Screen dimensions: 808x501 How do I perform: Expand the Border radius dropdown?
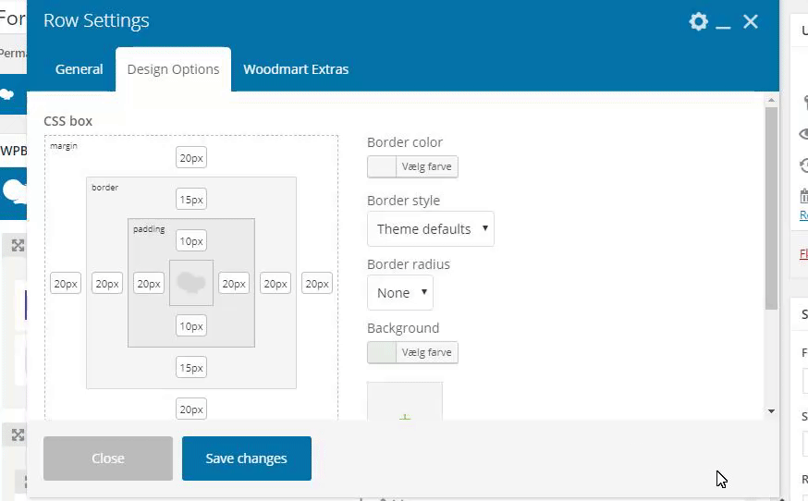point(399,292)
